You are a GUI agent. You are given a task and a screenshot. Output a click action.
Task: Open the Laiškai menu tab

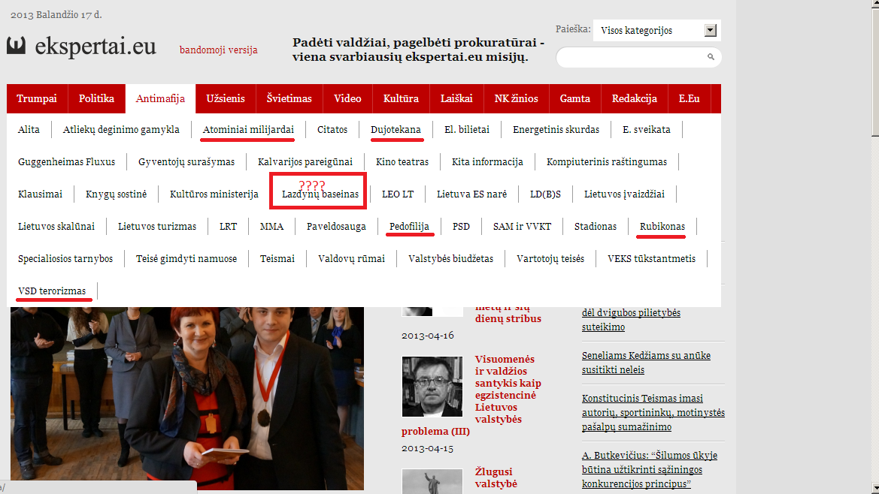pos(456,98)
